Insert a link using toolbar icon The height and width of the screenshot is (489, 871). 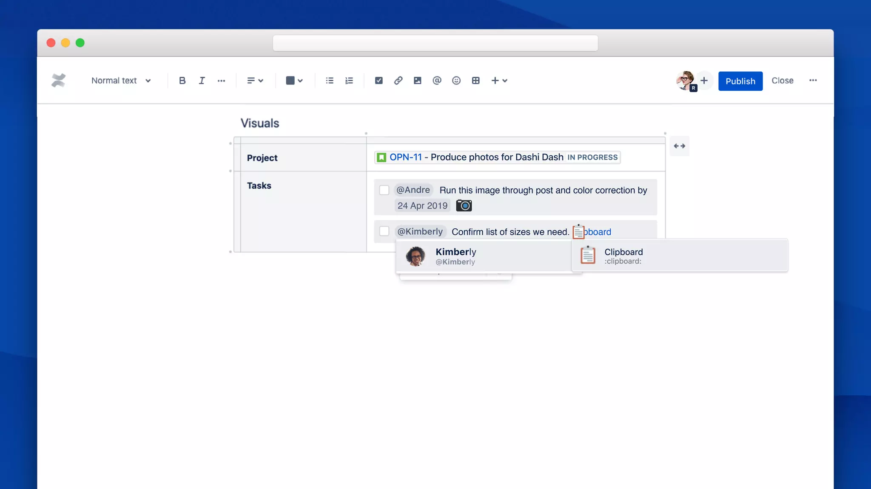pyautogui.click(x=398, y=81)
